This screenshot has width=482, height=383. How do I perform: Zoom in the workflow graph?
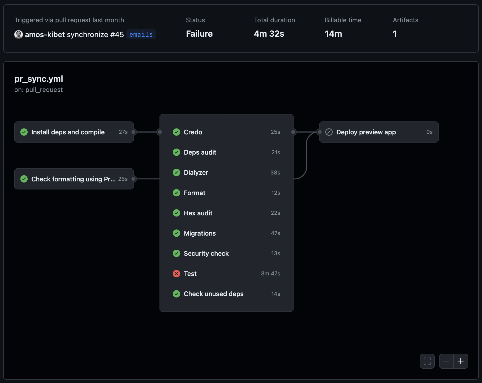(x=461, y=361)
